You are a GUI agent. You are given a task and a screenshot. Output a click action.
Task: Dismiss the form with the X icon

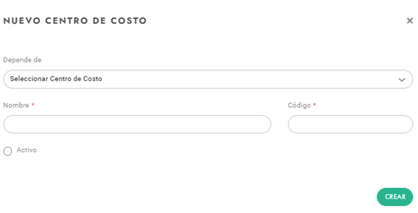pos(410,21)
